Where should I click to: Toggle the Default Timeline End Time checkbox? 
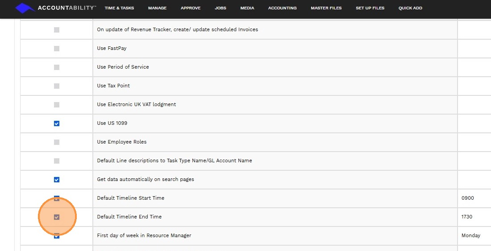[x=57, y=217]
